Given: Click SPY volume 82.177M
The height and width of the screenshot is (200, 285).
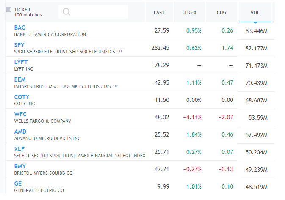Looking at the screenshot, I should [x=257, y=48].
